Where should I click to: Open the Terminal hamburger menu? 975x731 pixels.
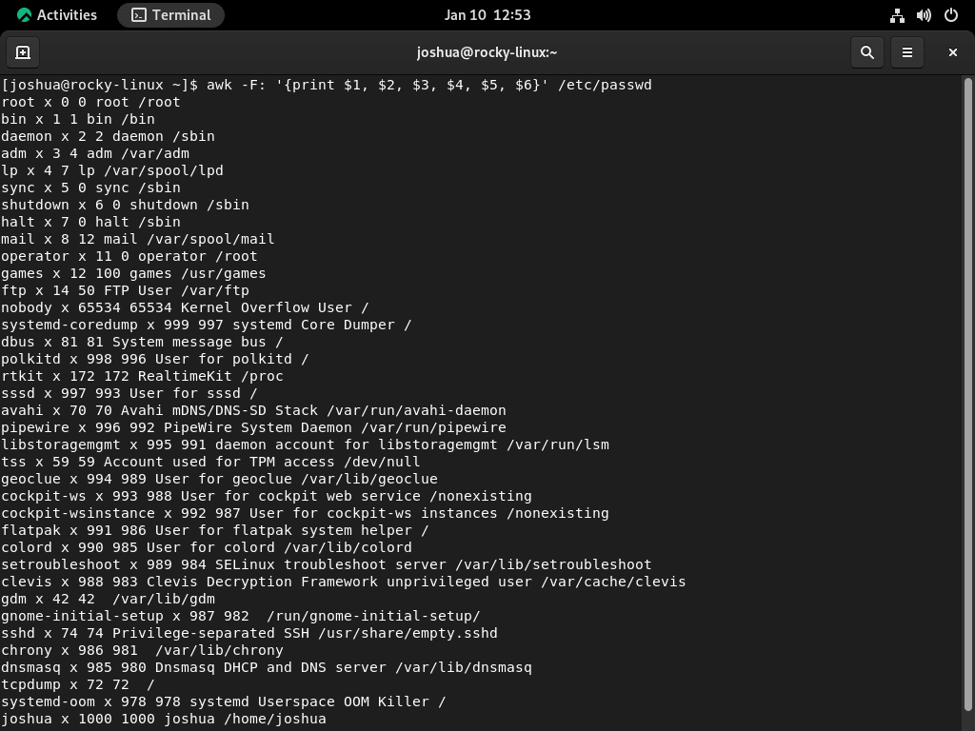906,52
